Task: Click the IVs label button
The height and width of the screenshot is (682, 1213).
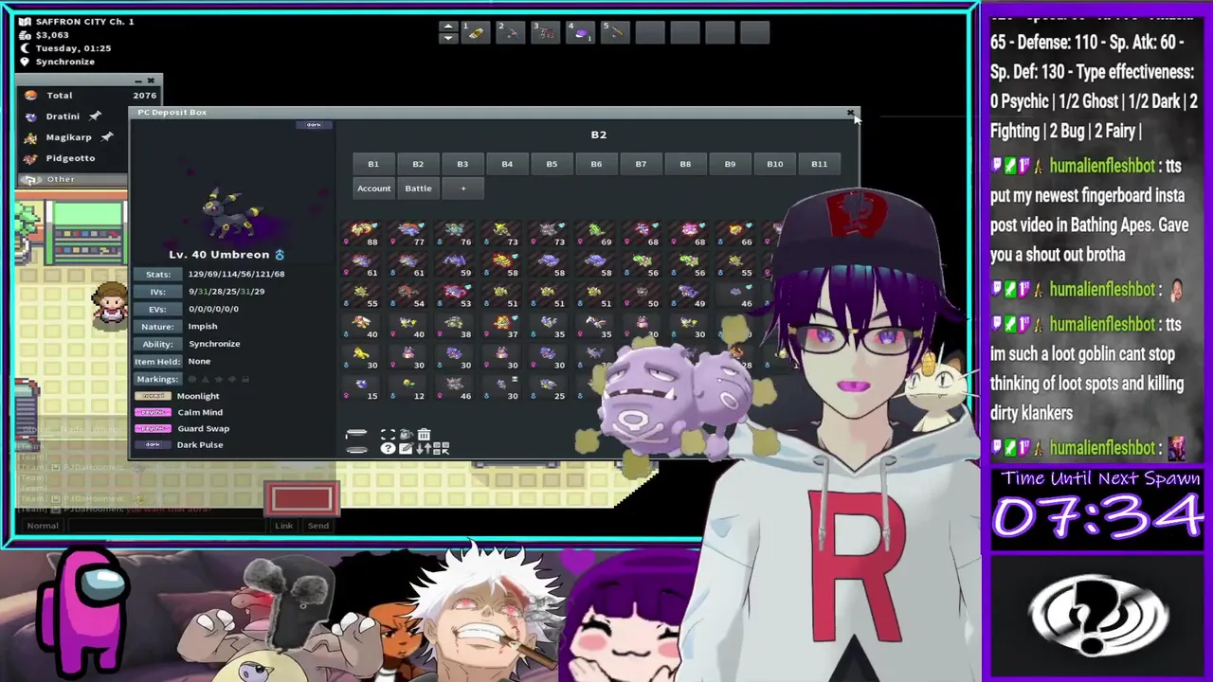Action: [x=158, y=292]
